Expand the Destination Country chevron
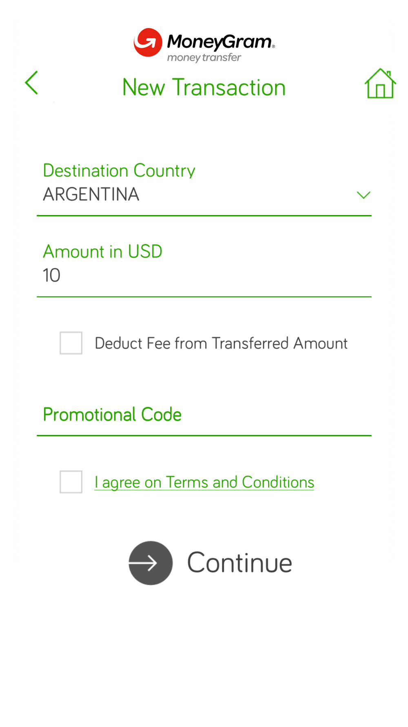The height and width of the screenshot is (727, 408). (364, 195)
